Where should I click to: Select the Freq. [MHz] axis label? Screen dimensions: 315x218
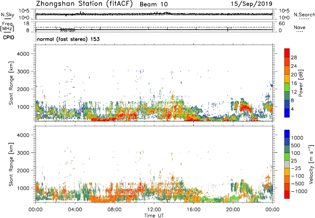click(7, 26)
